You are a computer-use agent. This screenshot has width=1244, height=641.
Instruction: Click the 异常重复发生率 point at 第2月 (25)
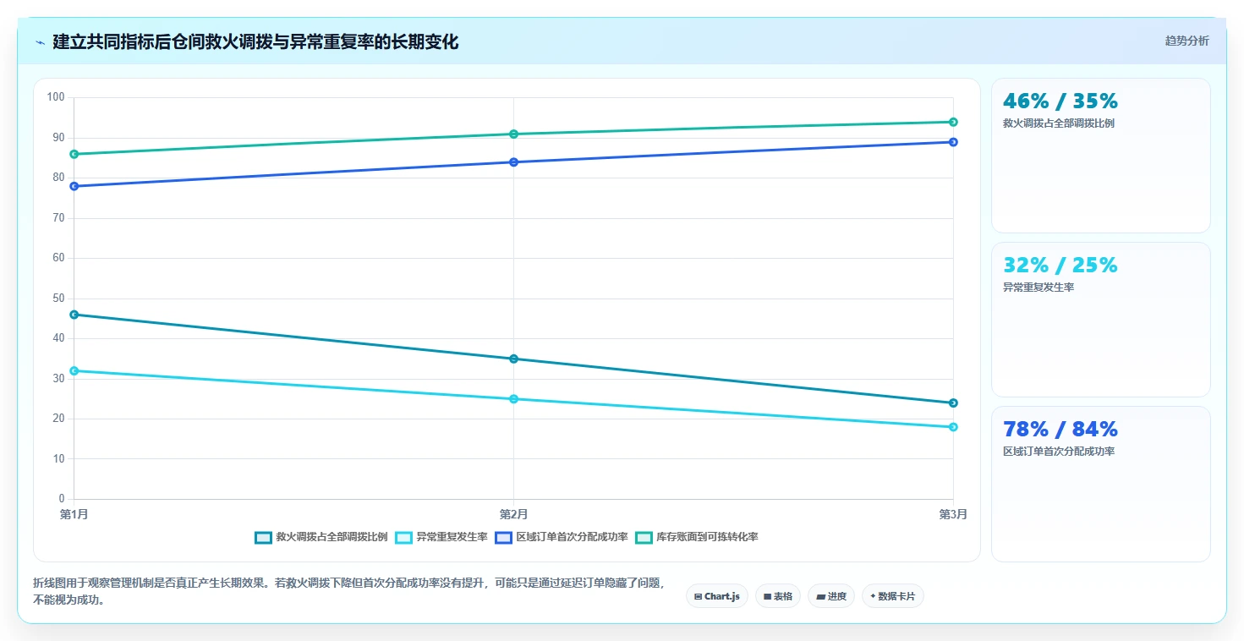[513, 398]
